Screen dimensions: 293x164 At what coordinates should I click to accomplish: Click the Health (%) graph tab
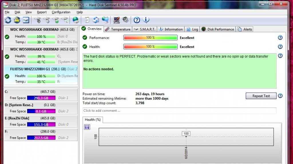[x=93, y=120]
